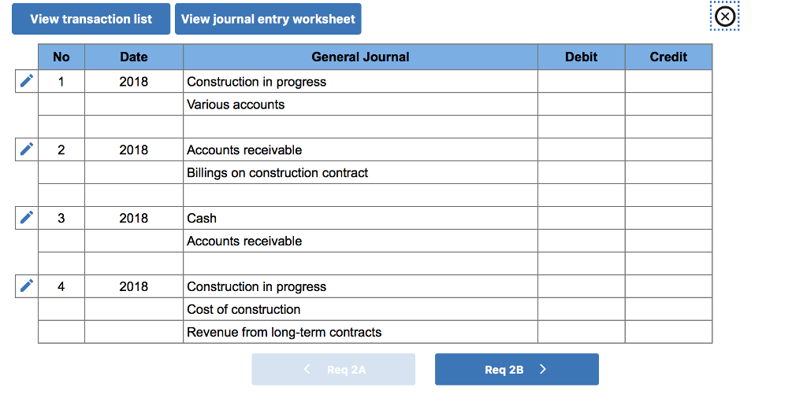Click credit cell for Revenue from long-term contracts

coord(668,332)
